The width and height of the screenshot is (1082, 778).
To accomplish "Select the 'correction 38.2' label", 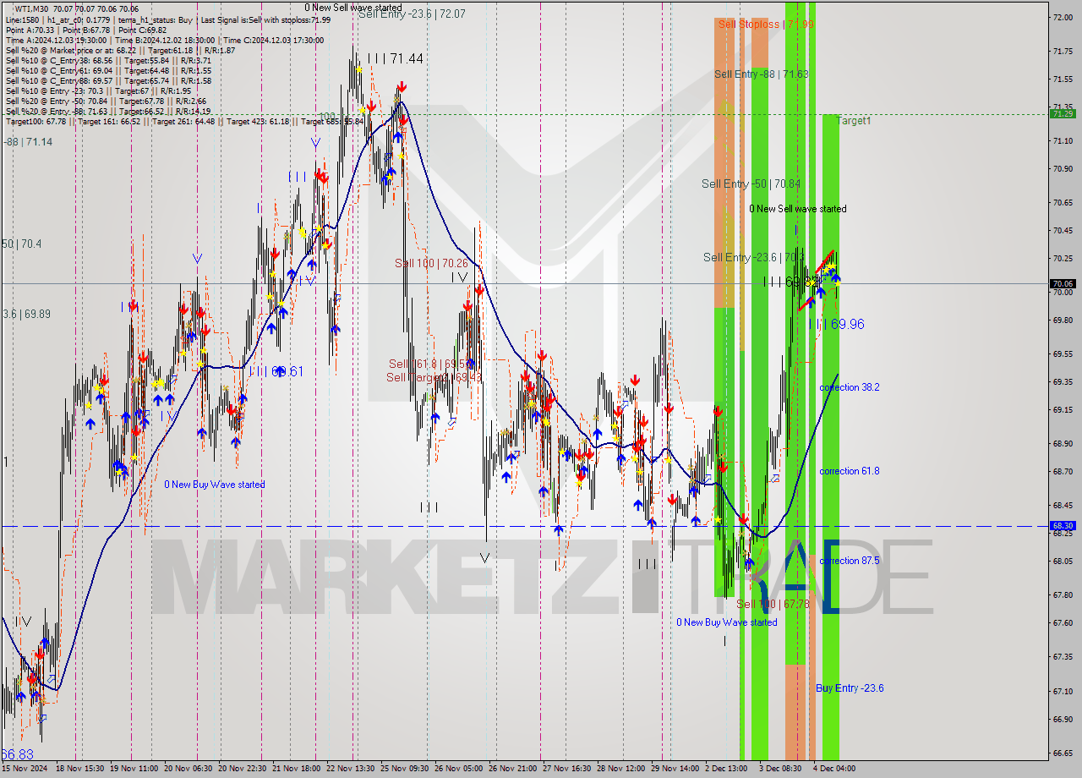I will [850, 387].
